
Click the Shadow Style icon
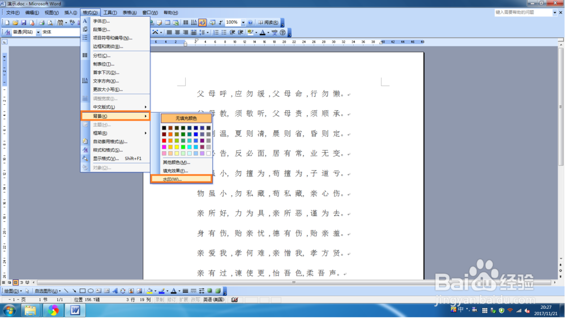point(210,291)
